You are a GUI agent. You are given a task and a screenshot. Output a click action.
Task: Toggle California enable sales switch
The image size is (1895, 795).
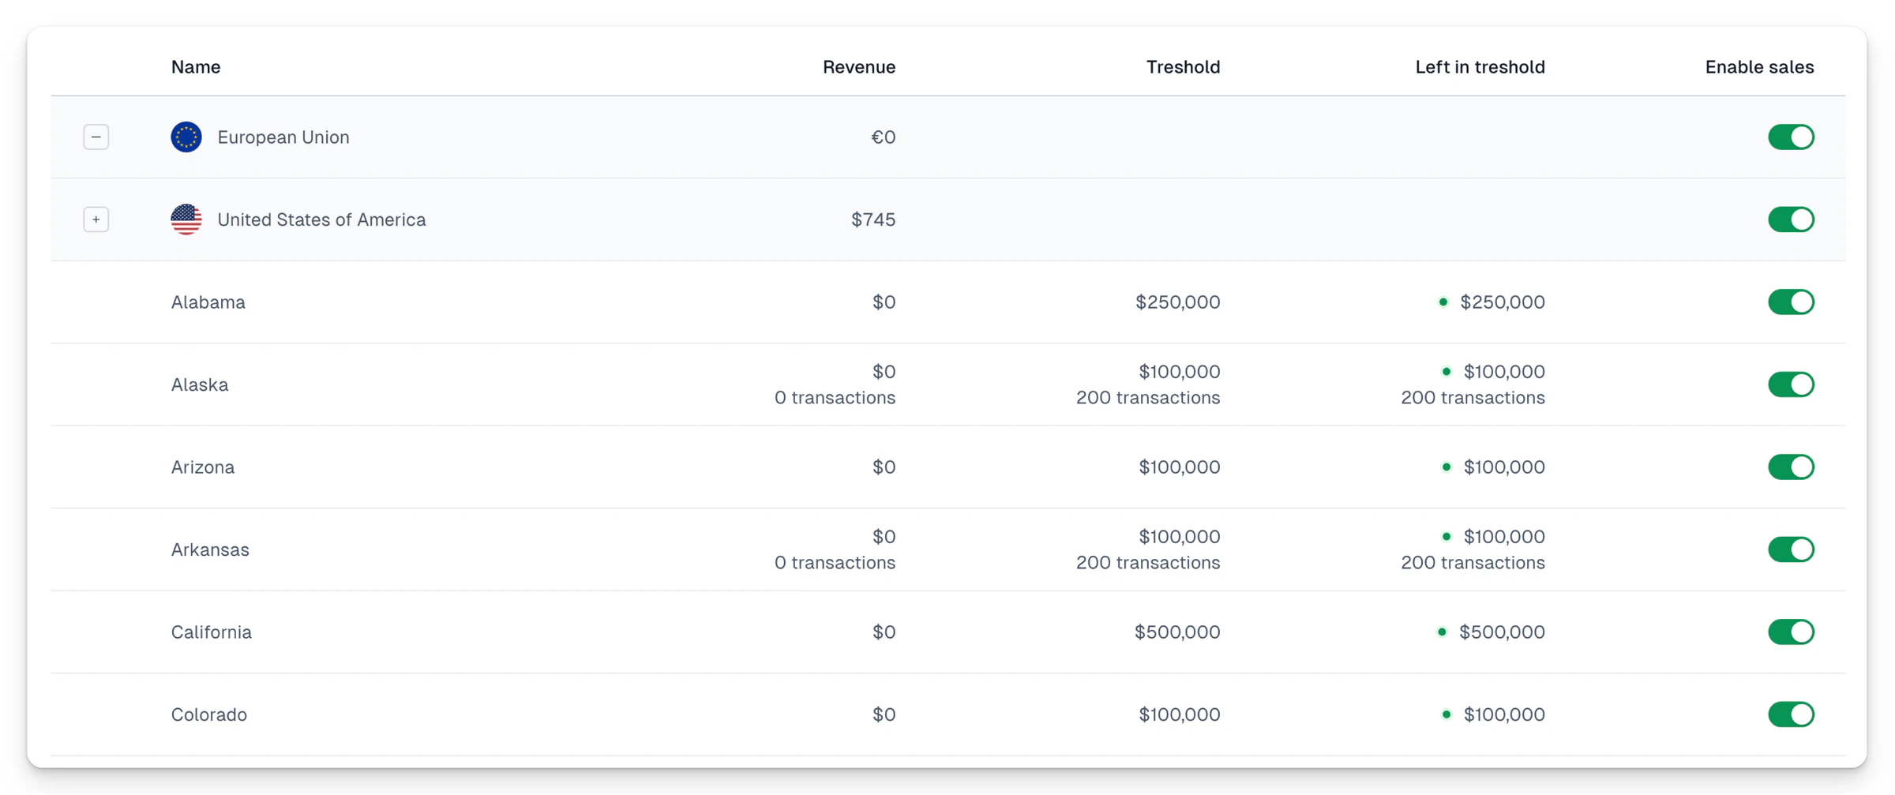click(1791, 632)
